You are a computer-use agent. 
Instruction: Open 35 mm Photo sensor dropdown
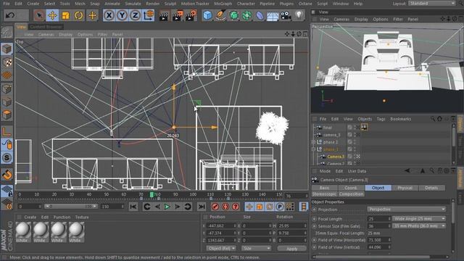[419, 225]
